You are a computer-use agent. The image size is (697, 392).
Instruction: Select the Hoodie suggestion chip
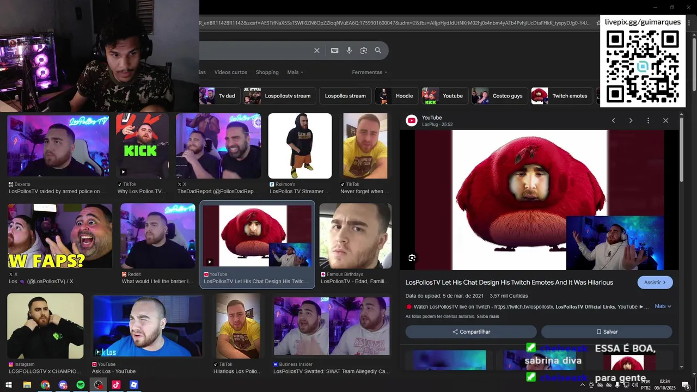pyautogui.click(x=396, y=96)
